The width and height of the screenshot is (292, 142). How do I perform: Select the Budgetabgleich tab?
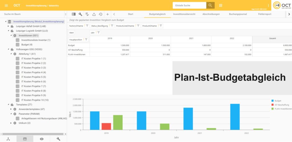pos(157,14)
